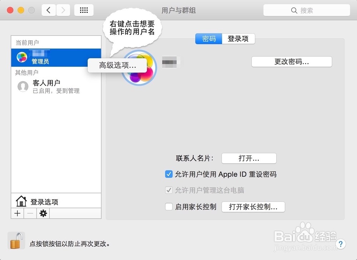
Task: Click the add user plus icon
Action: coord(17,213)
